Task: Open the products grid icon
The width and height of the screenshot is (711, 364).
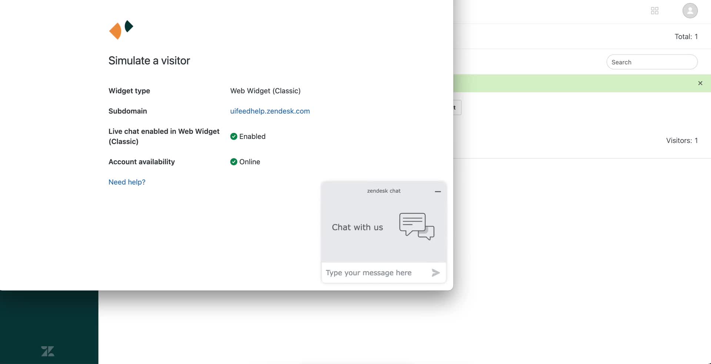Action: [655, 11]
